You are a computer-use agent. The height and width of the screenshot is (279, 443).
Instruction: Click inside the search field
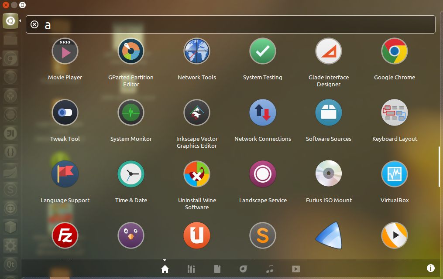[175, 24]
